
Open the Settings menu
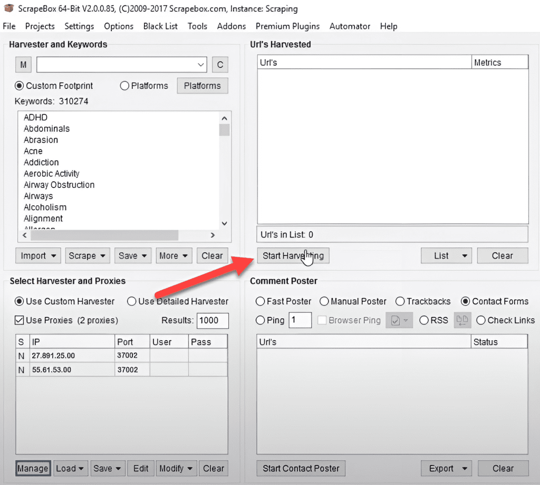point(79,26)
